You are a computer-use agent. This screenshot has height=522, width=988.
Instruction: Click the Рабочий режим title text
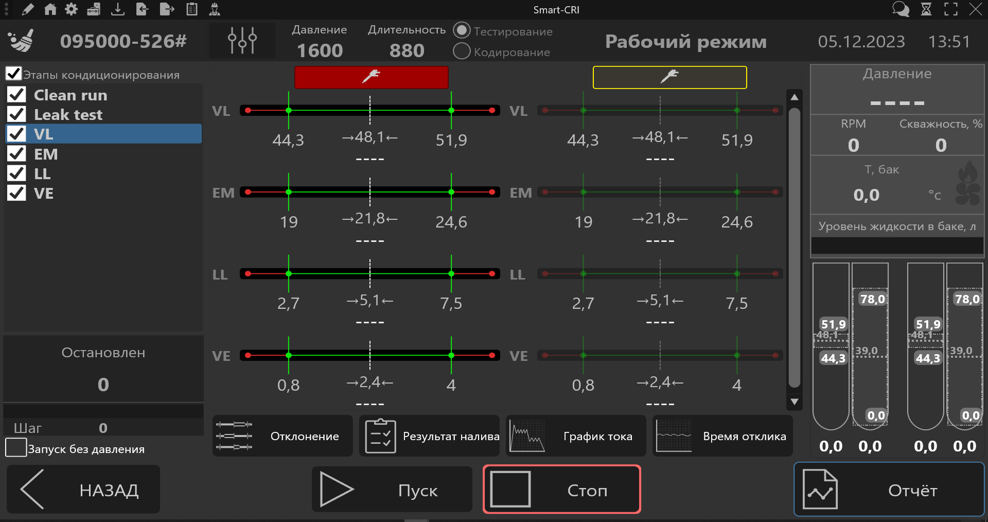pos(686,41)
